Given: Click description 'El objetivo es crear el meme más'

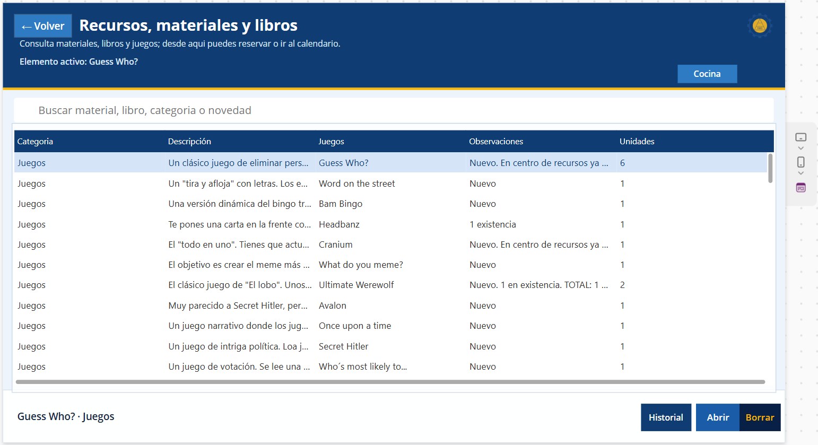Looking at the screenshot, I should (x=239, y=265).
